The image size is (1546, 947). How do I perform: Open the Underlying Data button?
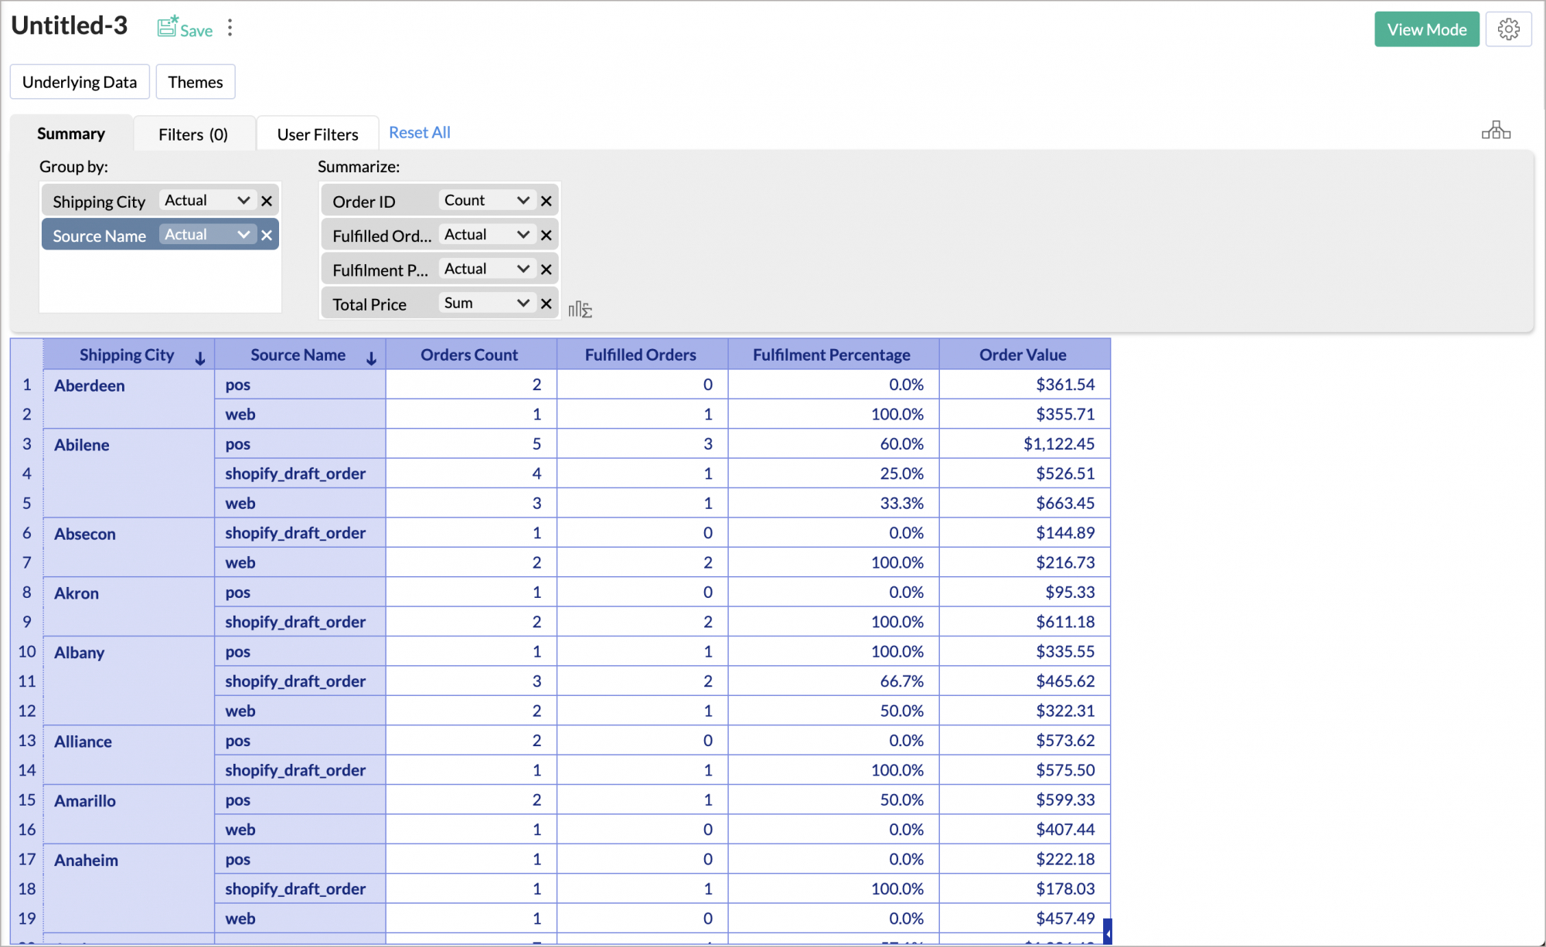[x=80, y=82]
